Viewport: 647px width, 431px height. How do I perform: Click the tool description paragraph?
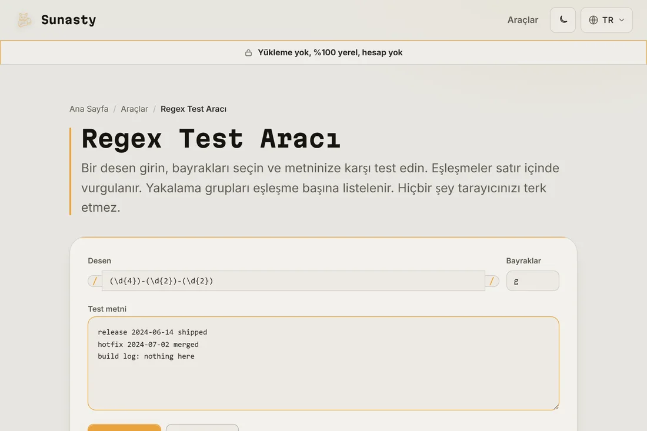(320, 188)
